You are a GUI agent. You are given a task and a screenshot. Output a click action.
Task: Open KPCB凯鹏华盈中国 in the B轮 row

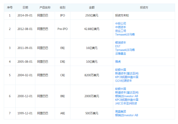pyautogui.click(x=127, y=100)
